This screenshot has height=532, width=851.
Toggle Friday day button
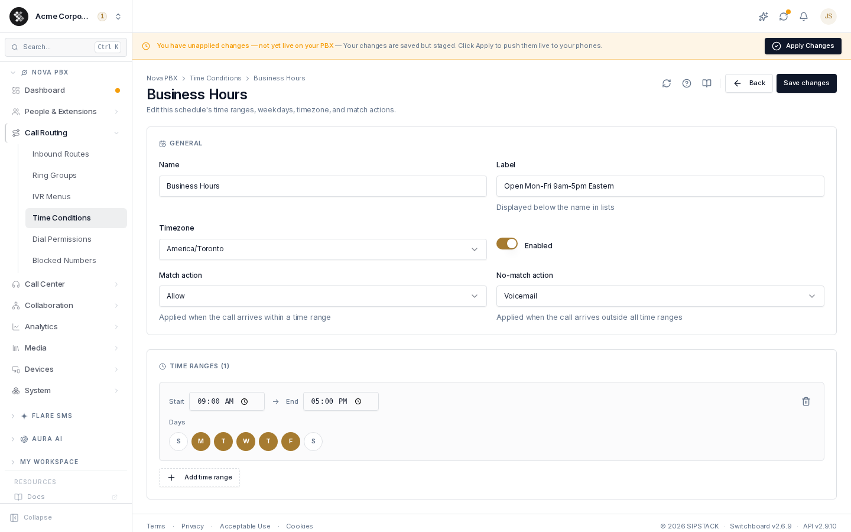[x=291, y=442]
